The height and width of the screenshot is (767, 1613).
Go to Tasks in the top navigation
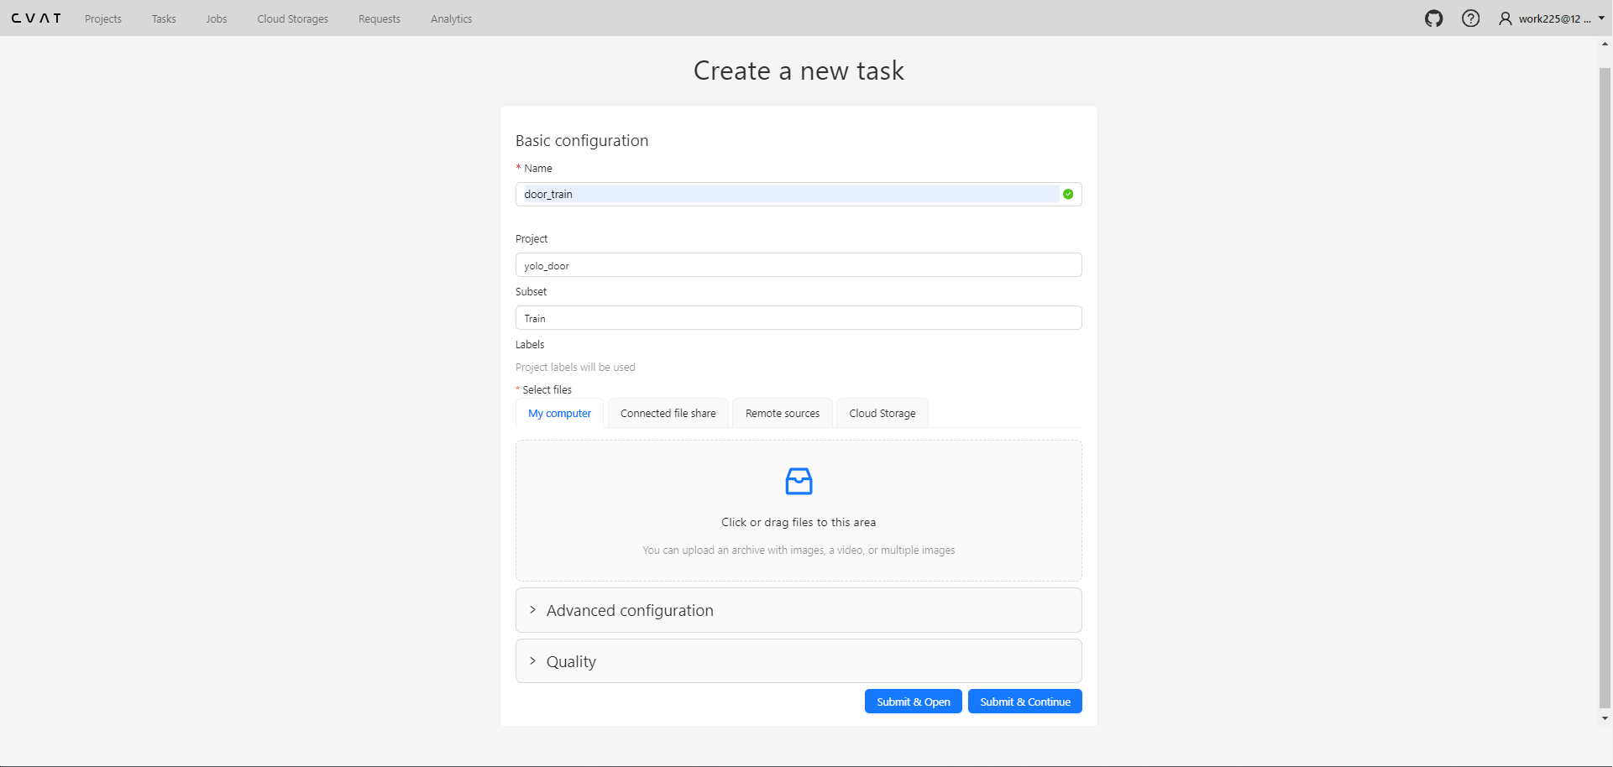pos(164,18)
